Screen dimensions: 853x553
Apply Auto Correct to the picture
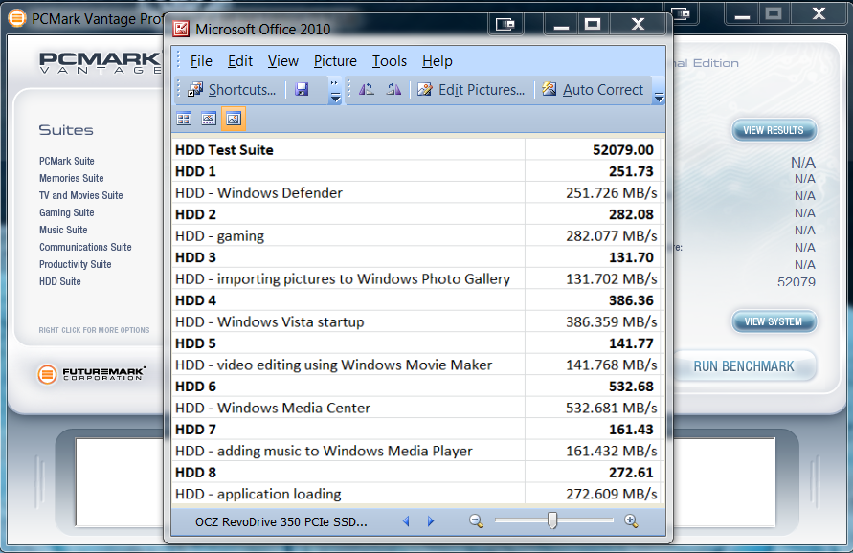pos(593,90)
